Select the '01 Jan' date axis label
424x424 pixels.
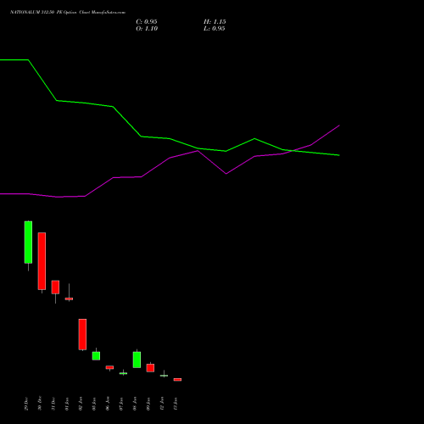[67, 404]
